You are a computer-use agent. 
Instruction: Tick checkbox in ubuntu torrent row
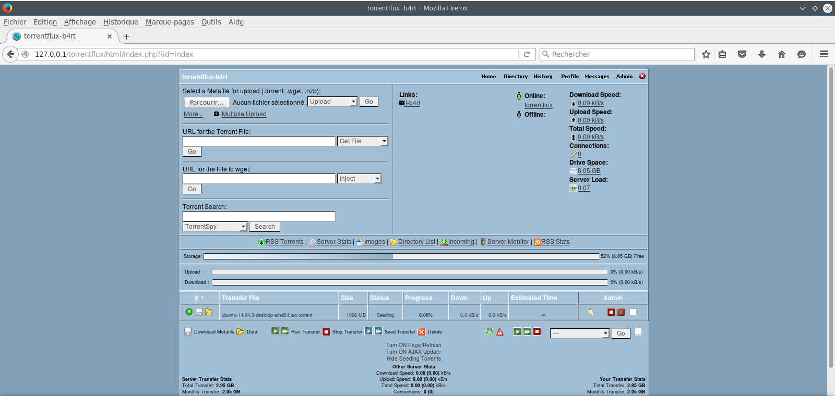(633, 312)
